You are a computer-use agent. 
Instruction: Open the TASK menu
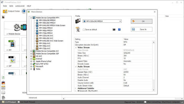(x=5, y=6)
